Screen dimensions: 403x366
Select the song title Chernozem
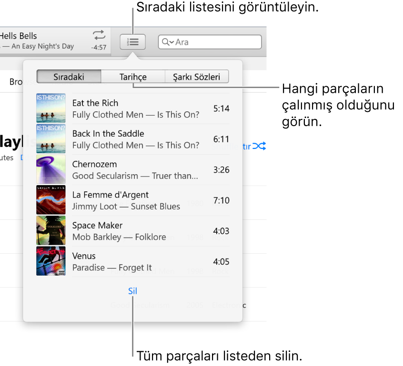[x=95, y=164]
